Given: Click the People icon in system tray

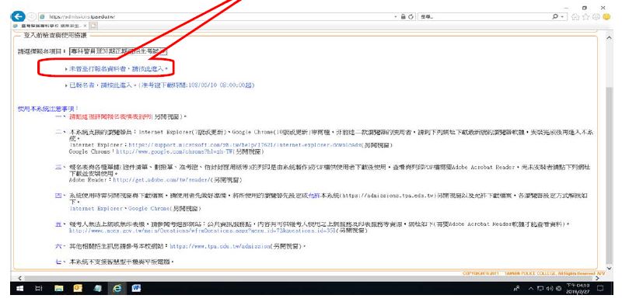Looking at the screenshot, I should pyautogui.click(x=516, y=289).
